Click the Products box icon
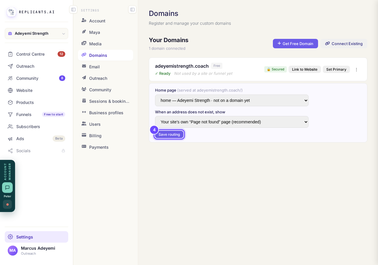This screenshot has width=378, height=265. coord(10,102)
